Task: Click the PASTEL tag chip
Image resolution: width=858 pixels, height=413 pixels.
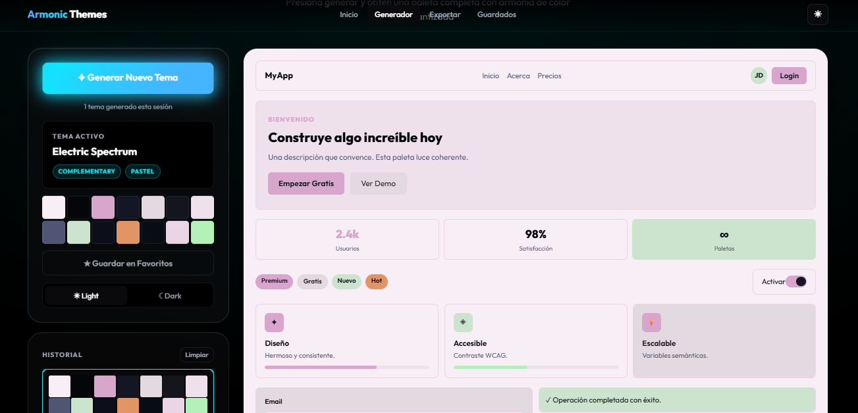Action: pos(143,172)
